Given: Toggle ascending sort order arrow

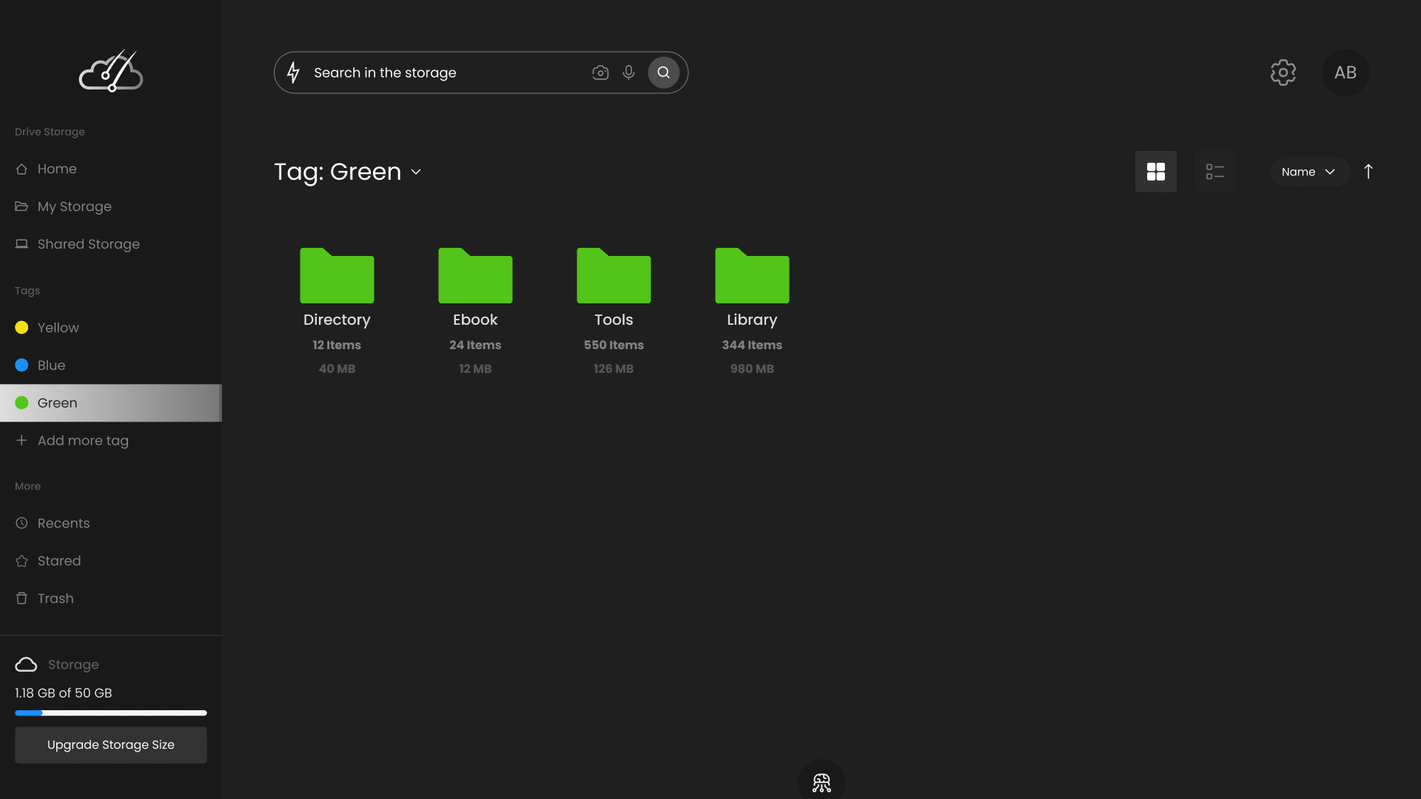Looking at the screenshot, I should click(x=1368, y=172).
